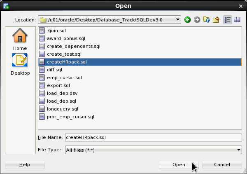Select diff.sql file name
This screenshot has height=174, width=247.
[x=54, y=70]
